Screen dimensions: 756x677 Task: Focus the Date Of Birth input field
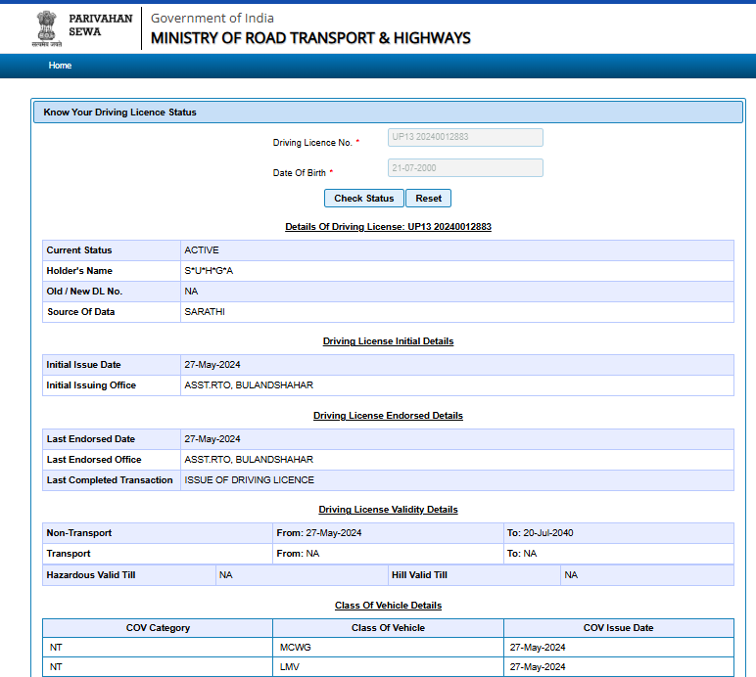click(x=465, y=168)
